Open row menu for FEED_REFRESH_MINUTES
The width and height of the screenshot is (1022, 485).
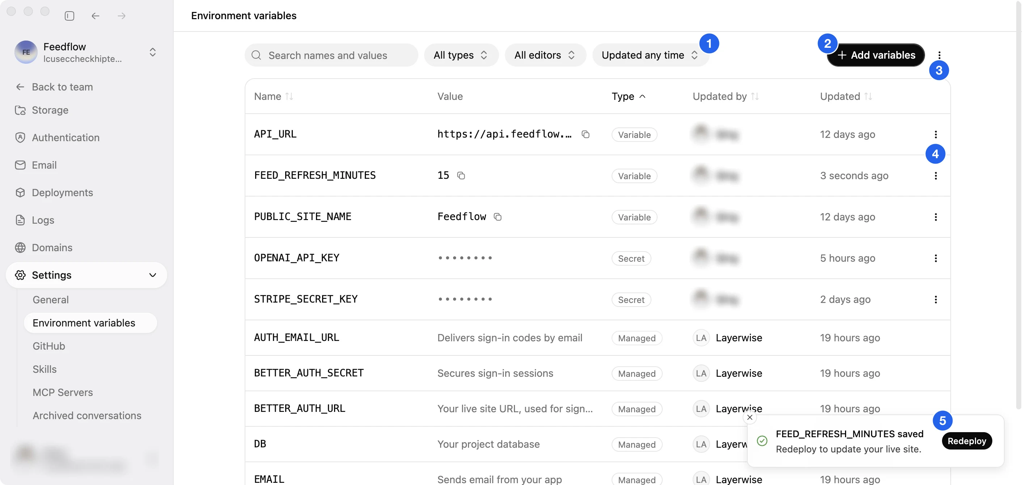[x=936, y=176]
